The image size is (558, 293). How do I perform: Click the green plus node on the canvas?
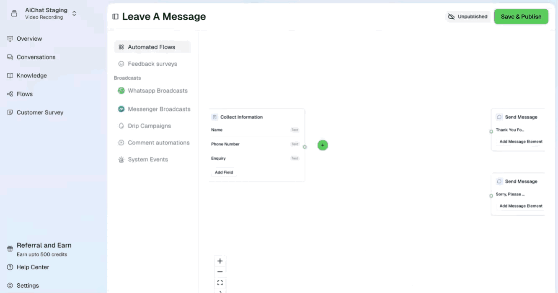click(x=323, y=145)
